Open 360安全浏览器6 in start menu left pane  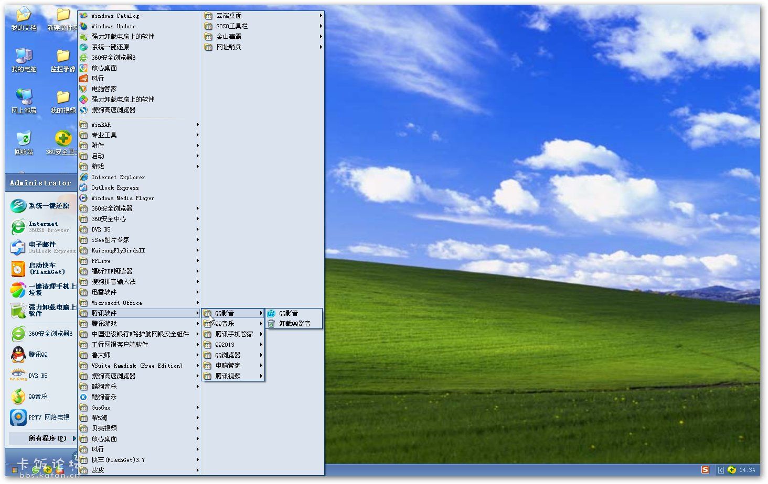[42, 334]
